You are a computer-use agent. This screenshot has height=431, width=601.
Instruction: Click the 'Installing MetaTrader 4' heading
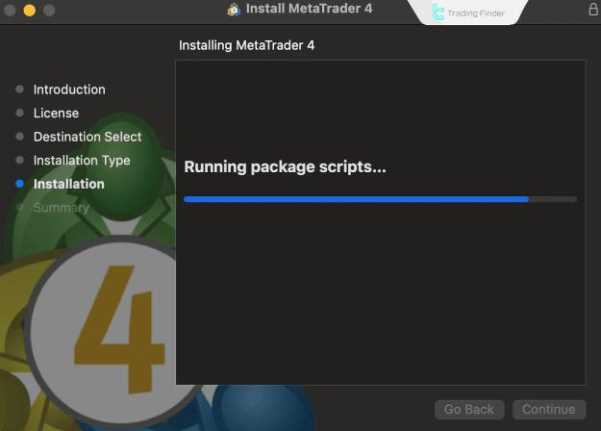(x=246, y=45)
